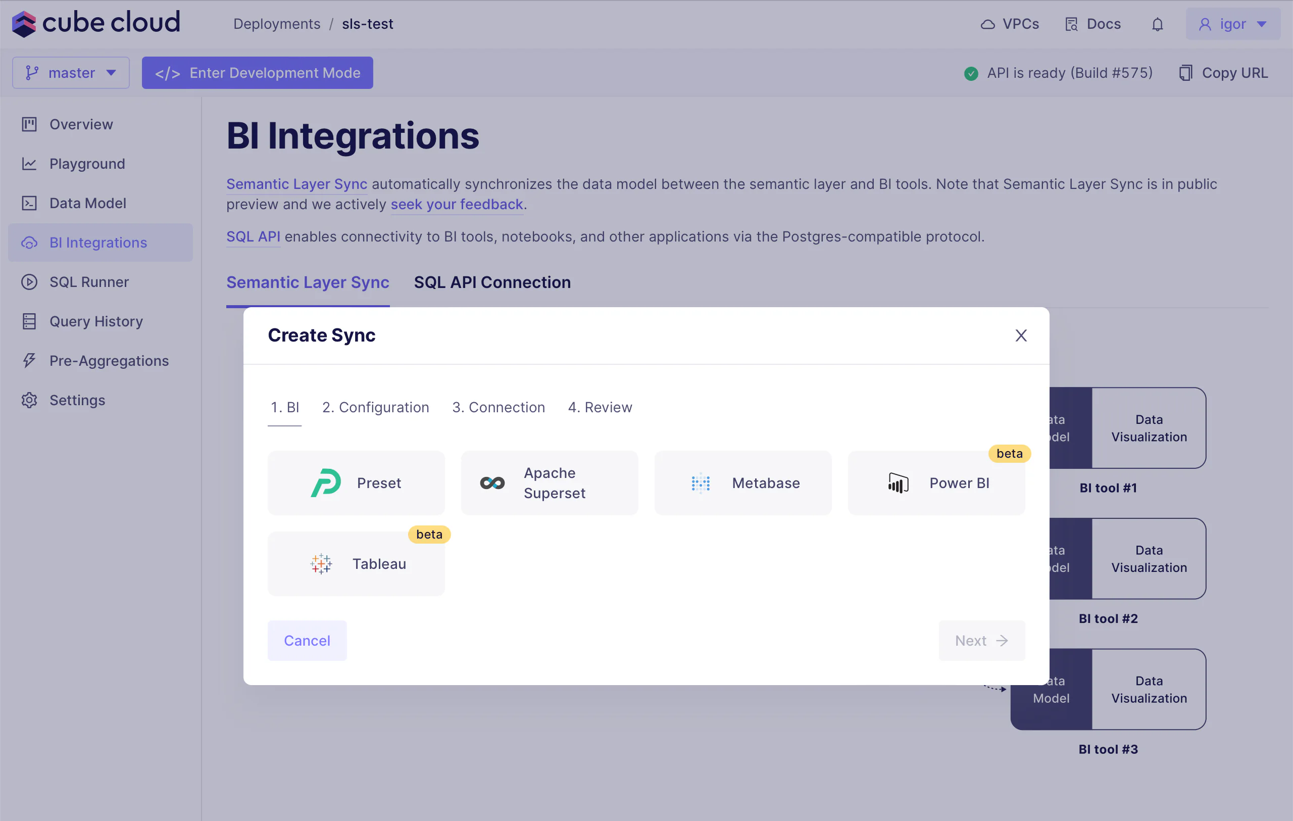Open SQL Runner from sidebar
This screenshot has width=1293, height=821.
point(89,282)
